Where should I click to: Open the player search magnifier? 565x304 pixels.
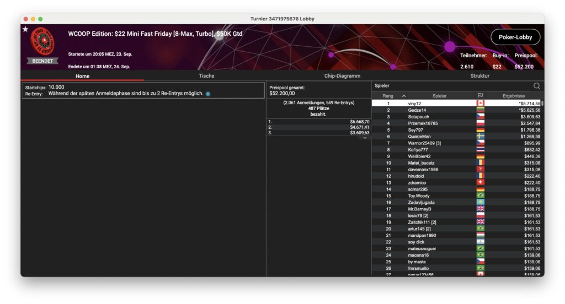(536, 86)
